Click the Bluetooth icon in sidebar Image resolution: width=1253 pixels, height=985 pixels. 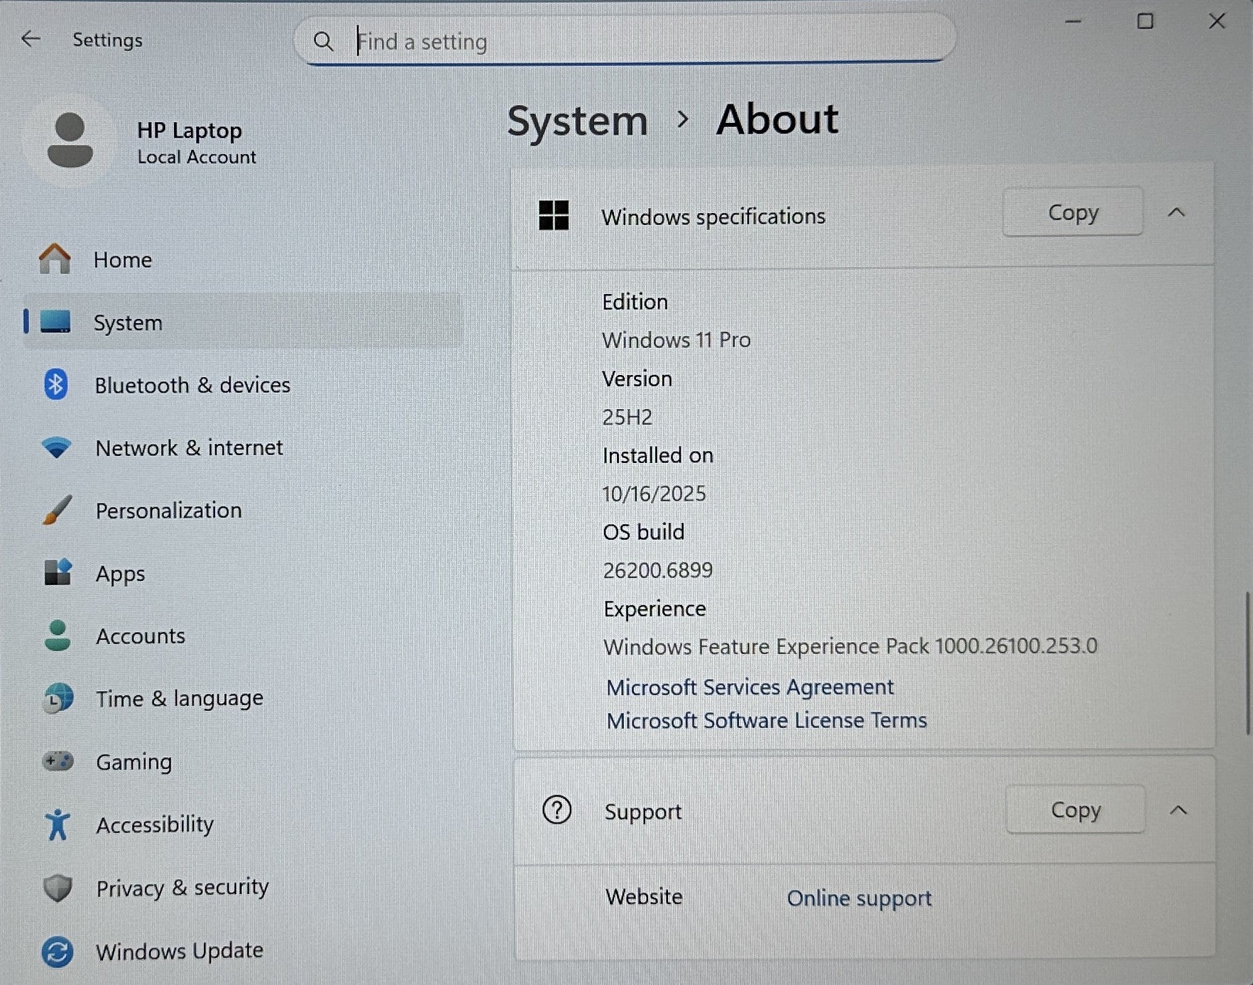coord(55,385)
